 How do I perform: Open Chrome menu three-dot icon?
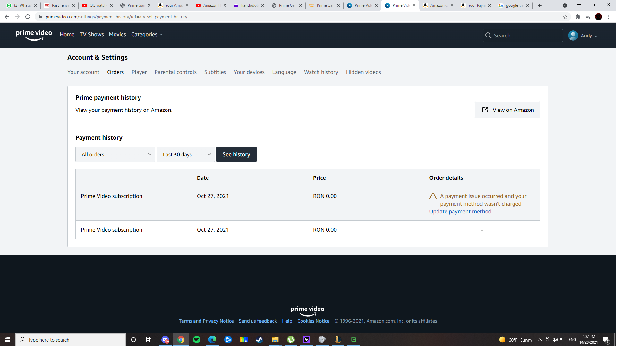[609, 17]
